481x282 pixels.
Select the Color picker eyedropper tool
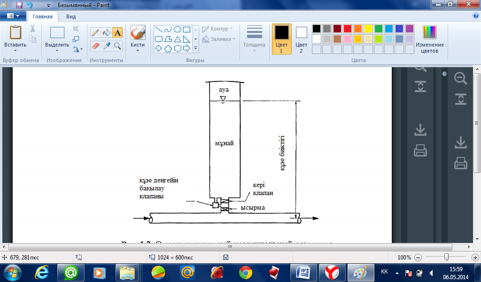click(x=107, y=46)
